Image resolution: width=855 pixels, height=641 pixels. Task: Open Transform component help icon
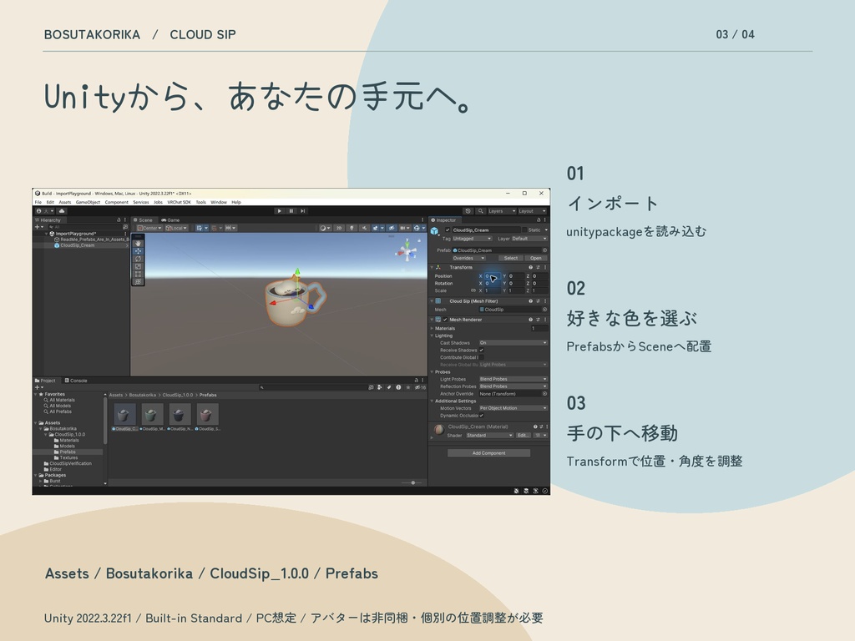pos(530,268)
